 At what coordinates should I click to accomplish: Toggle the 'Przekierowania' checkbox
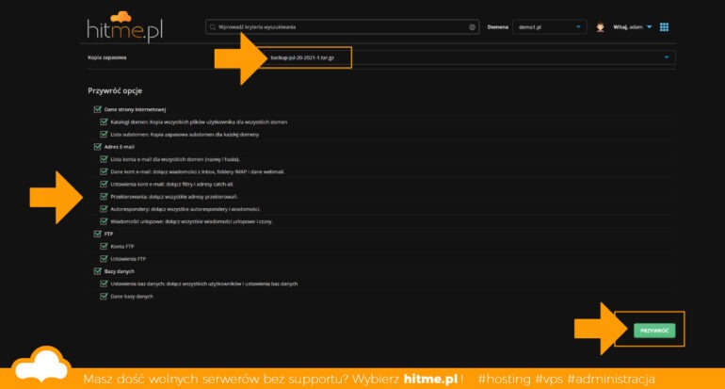pos(104,197)
